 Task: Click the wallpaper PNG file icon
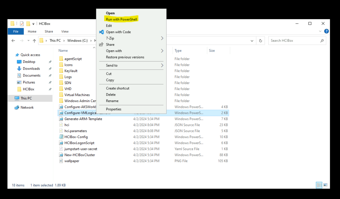61,161
